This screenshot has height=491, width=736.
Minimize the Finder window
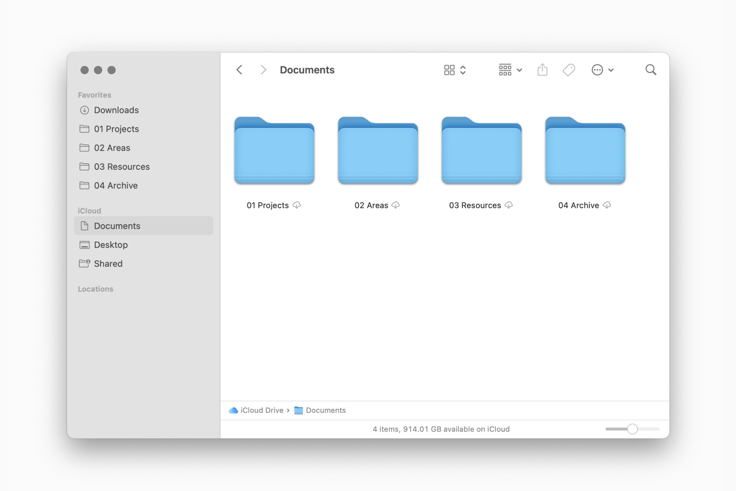pos(98,70)
